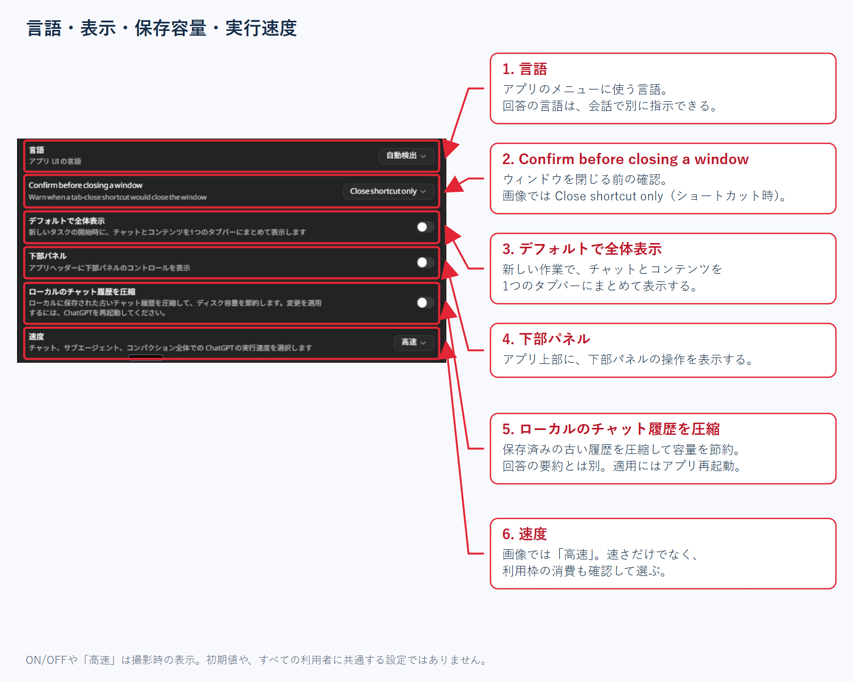
Task: Toggle the ローカルのチャット履歴を圧縮 switch
Action: click(425, 303)
